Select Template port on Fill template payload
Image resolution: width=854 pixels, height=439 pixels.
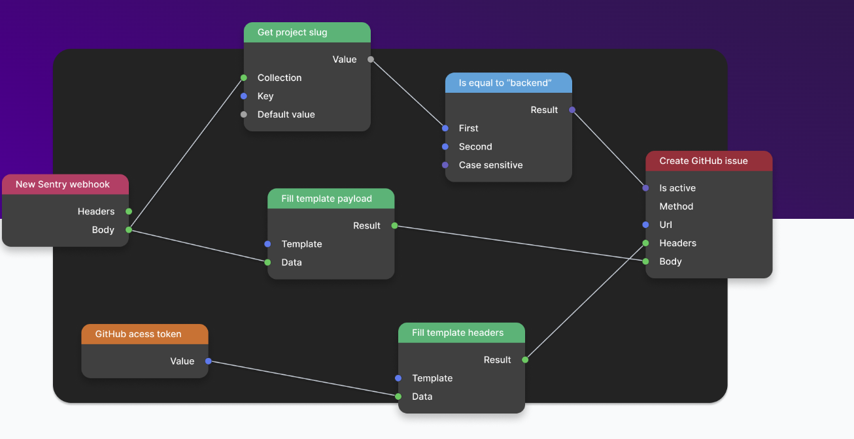[267, 244]
